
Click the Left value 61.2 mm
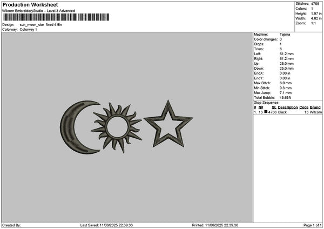coord(286,54)
